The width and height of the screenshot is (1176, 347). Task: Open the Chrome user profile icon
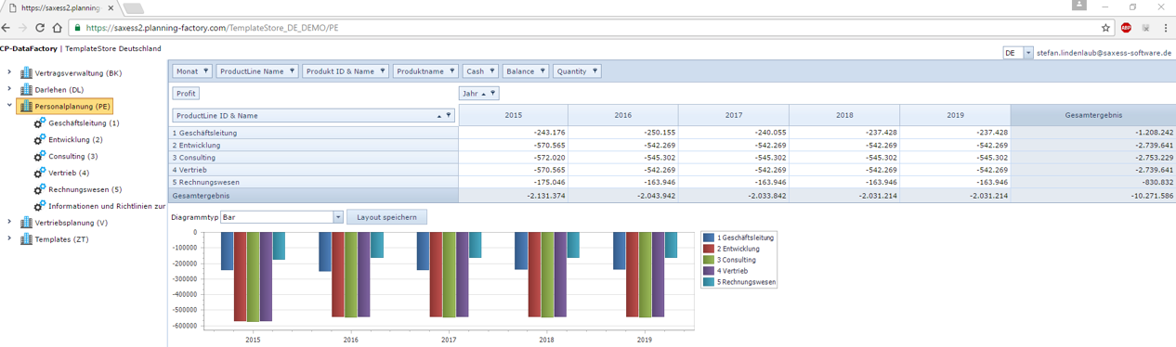[x=1078, y=6]
